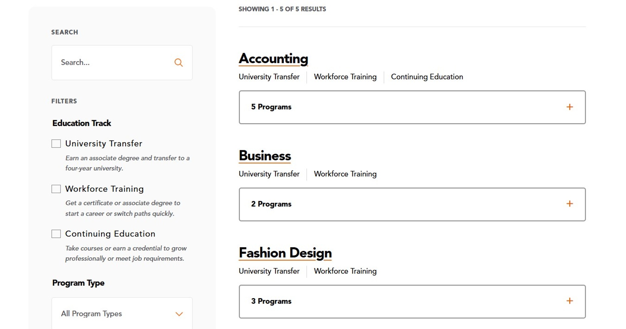Image resolution: width=626 pixels, height=329 pixels.
Task: Check the University Transfer filter
Action: [56, 143]
